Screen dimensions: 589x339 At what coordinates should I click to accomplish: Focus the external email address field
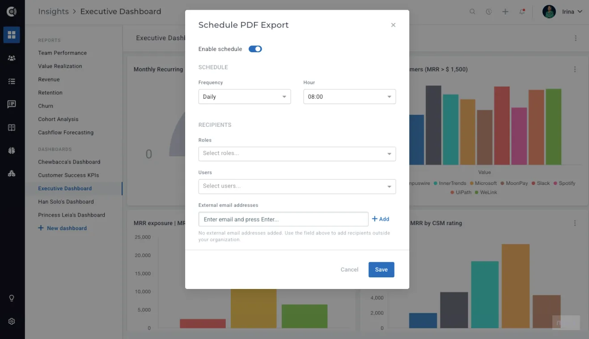coord(284,219)
